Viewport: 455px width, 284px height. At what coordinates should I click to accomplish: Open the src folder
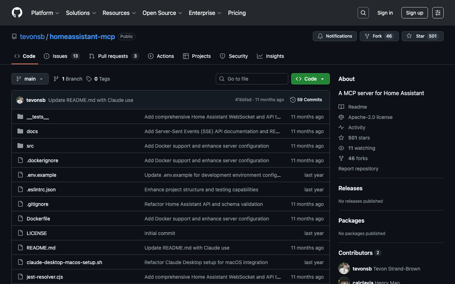tap(30, 146)
